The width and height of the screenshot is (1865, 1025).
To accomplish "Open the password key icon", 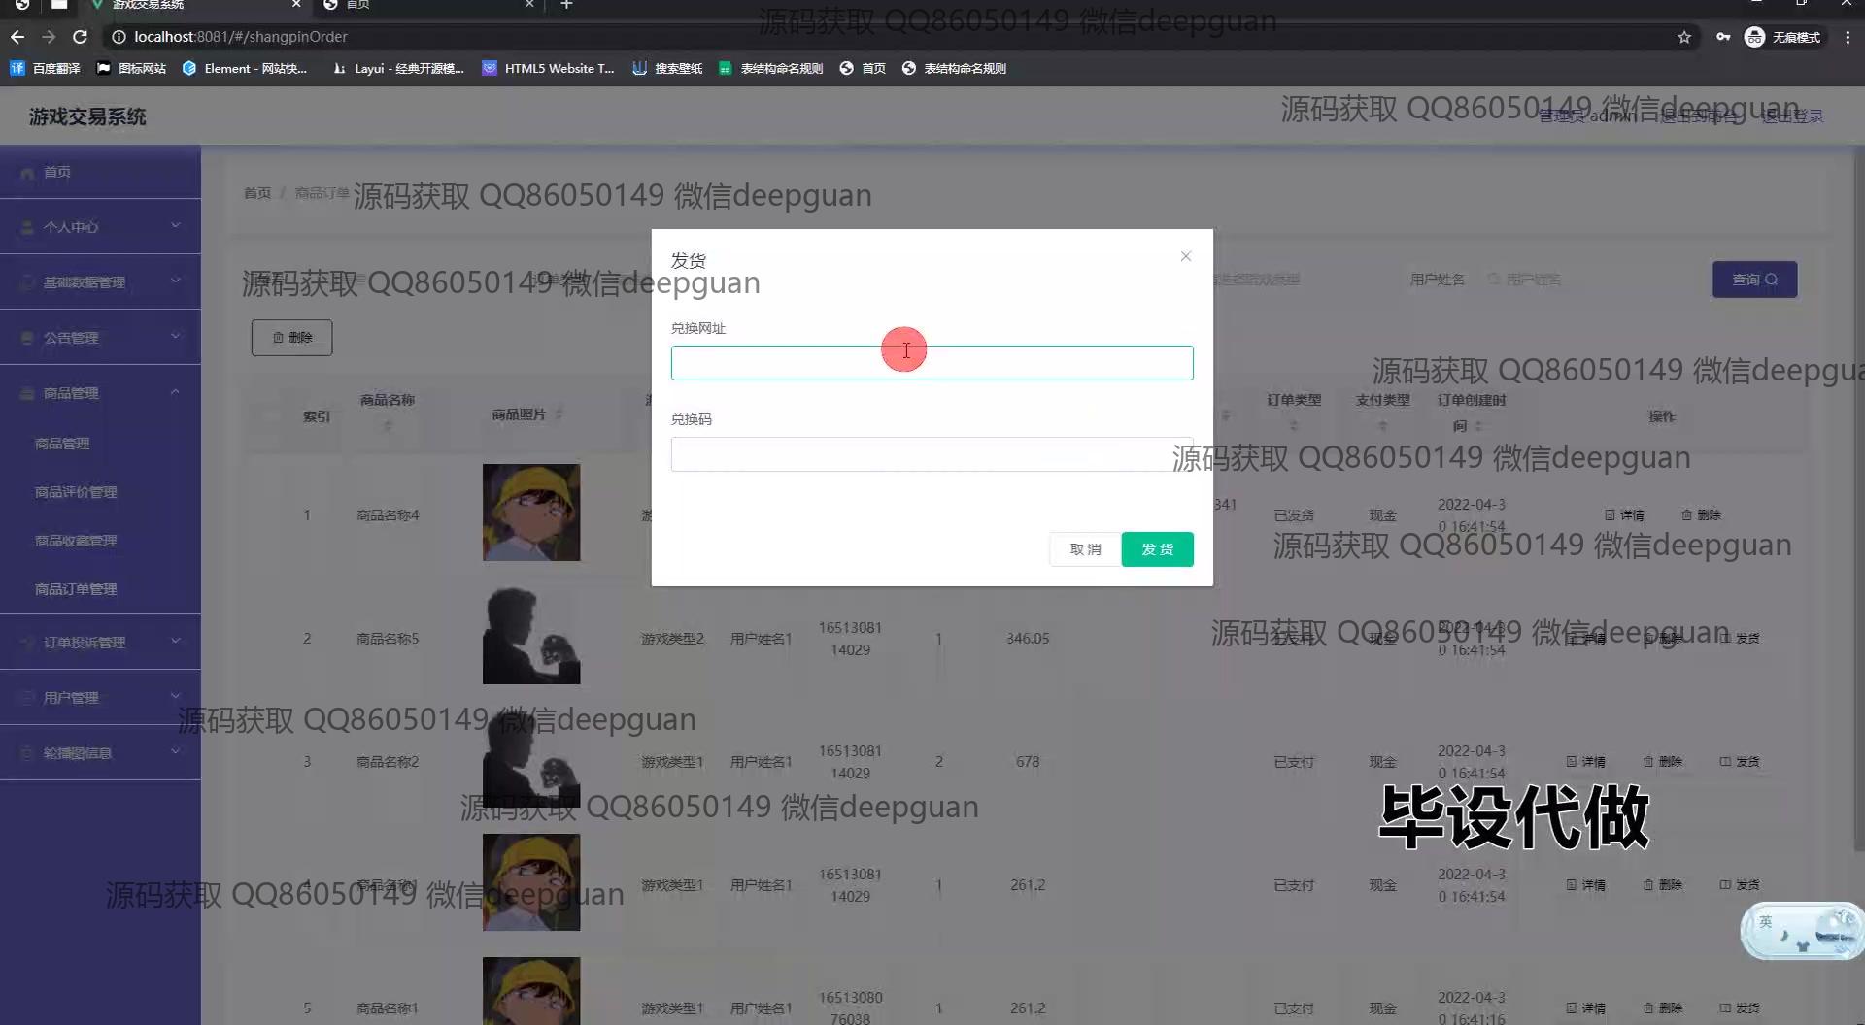I will tap(1723, 37).
